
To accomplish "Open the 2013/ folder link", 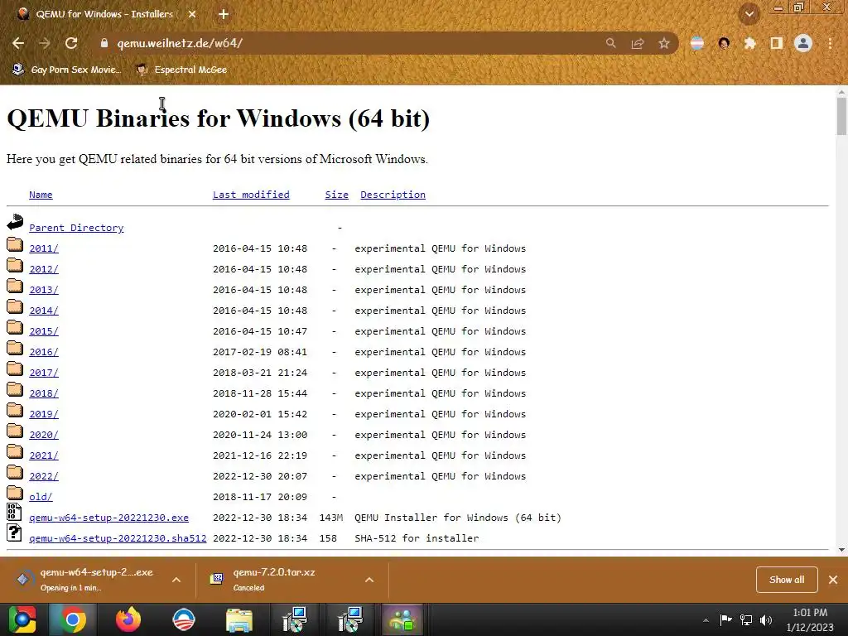I will [44, 290].
